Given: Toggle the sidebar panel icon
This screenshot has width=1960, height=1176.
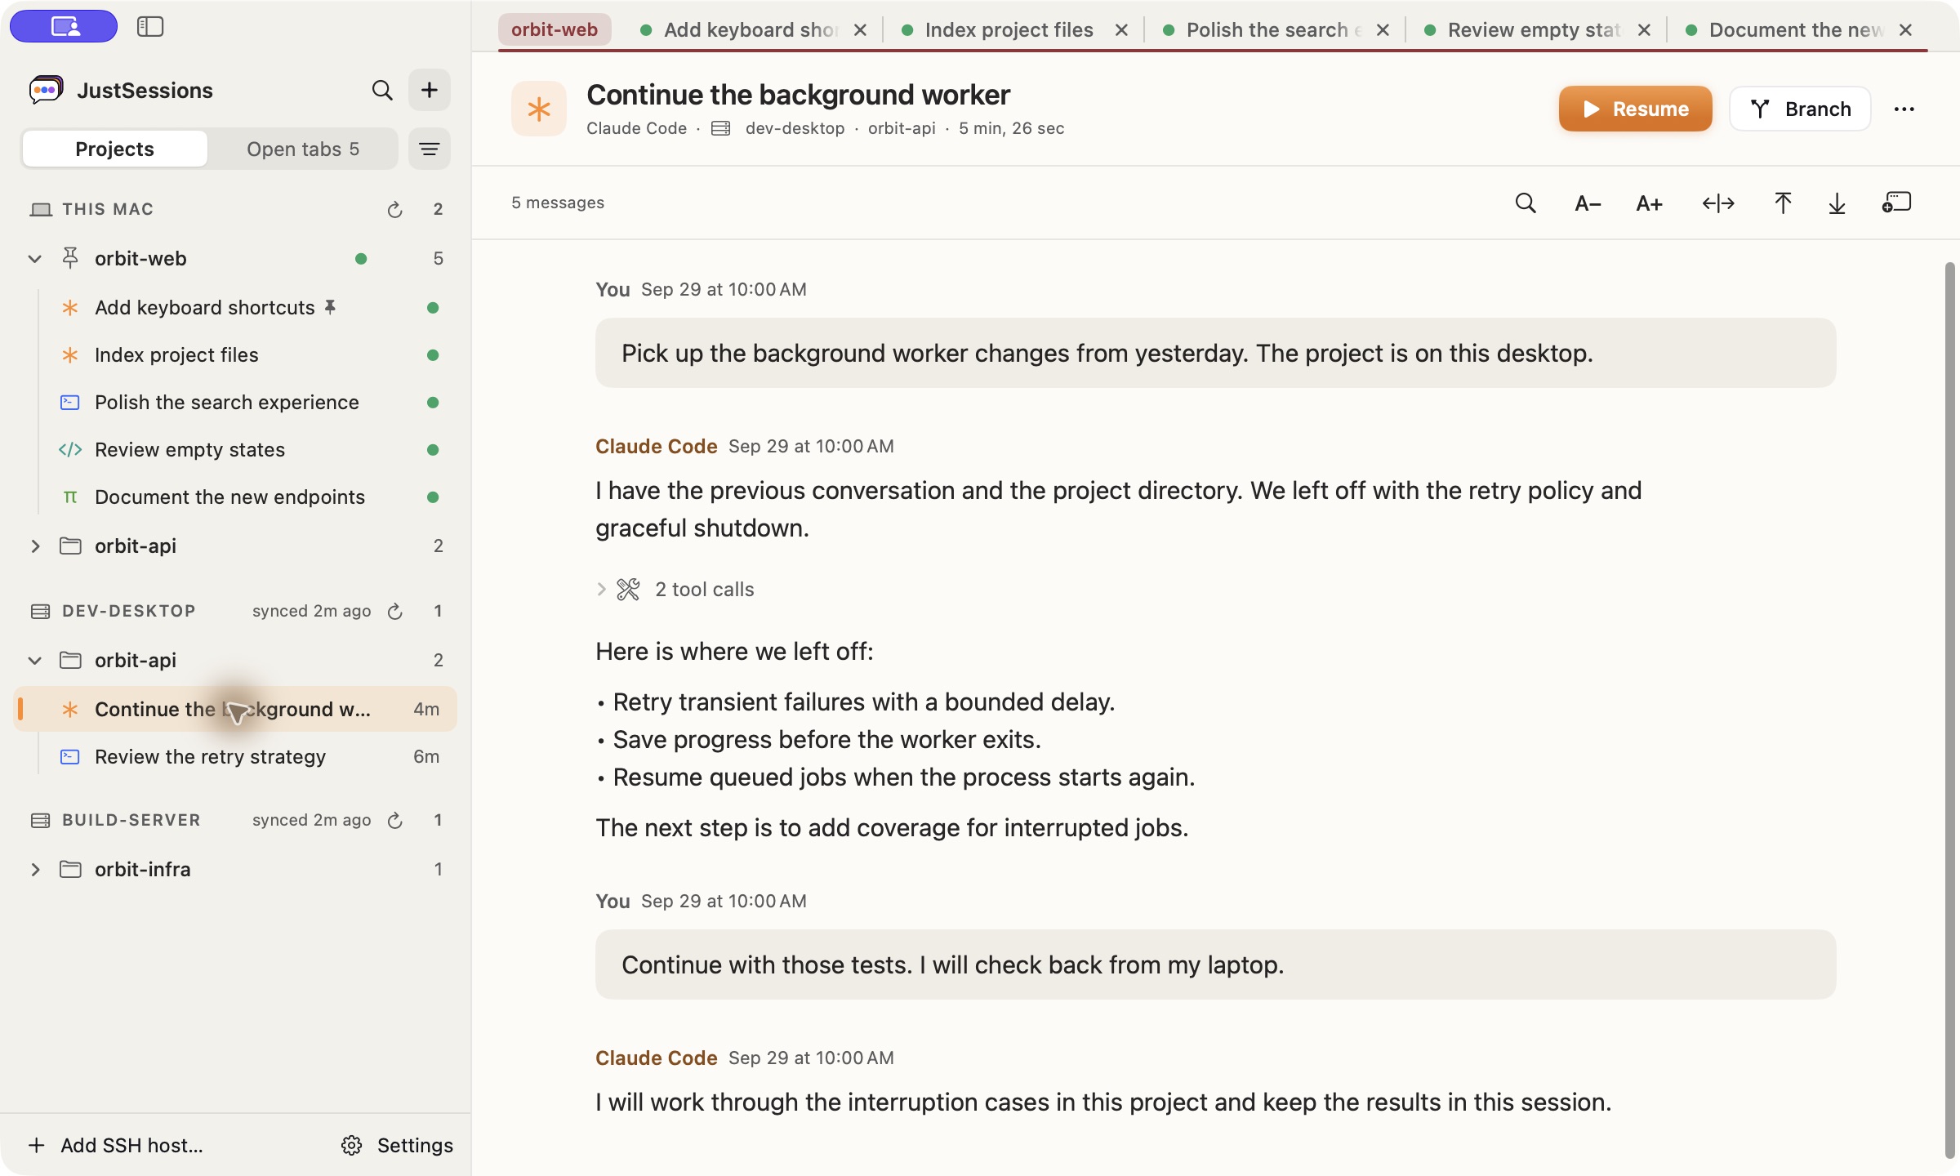Looking at the screenshot, I should [150, 27].
